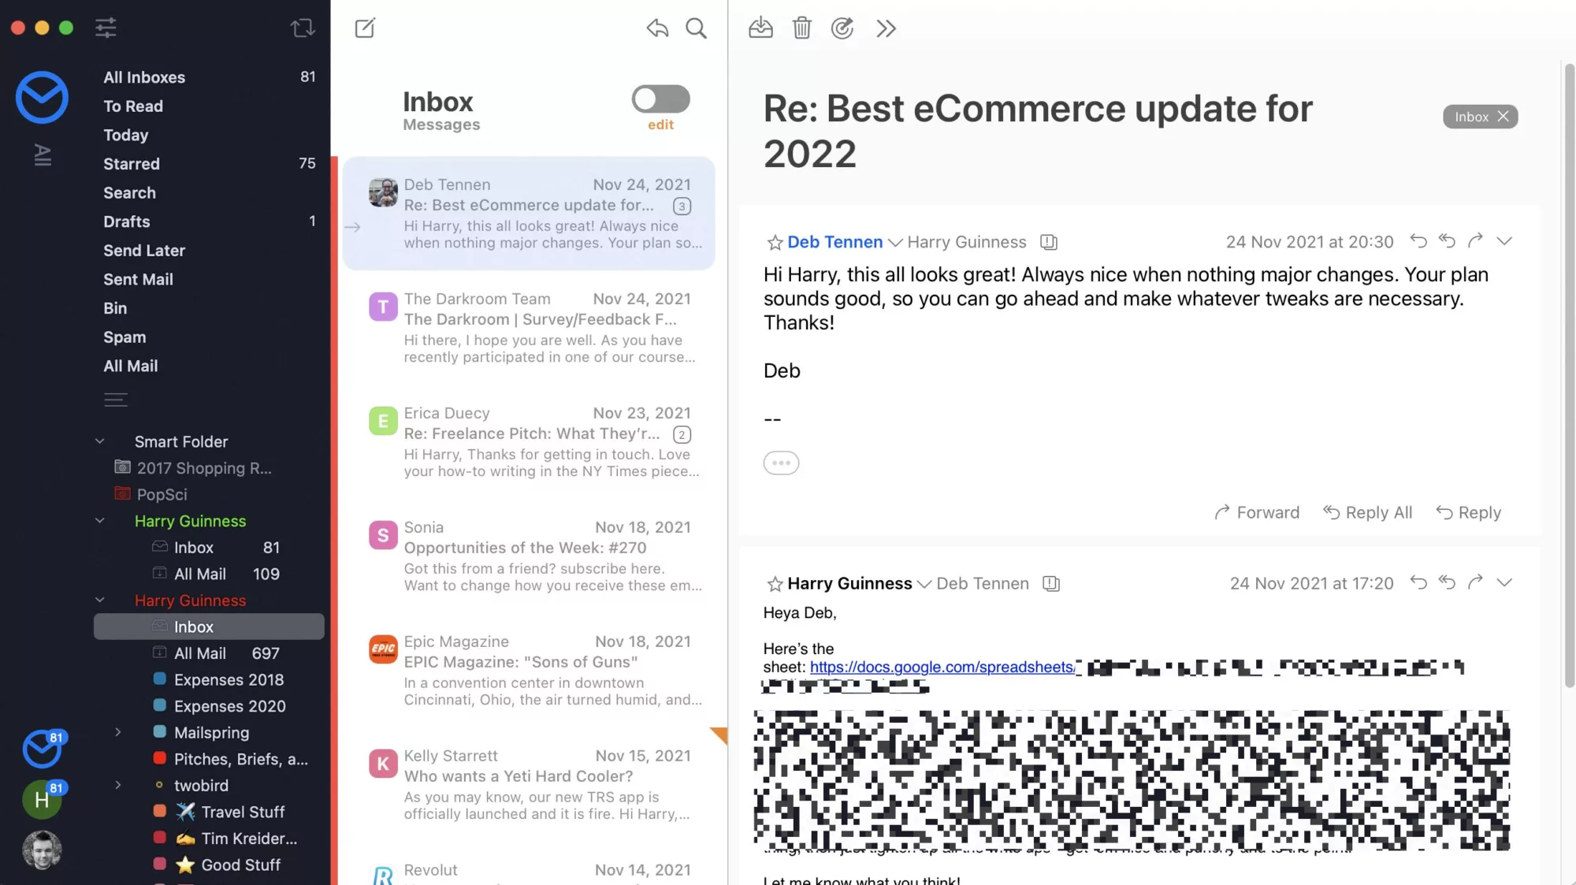This screenshot has width=1576, height=885.
Task: Expand Deb Tennen email recipient details
Action: point(894,241)
